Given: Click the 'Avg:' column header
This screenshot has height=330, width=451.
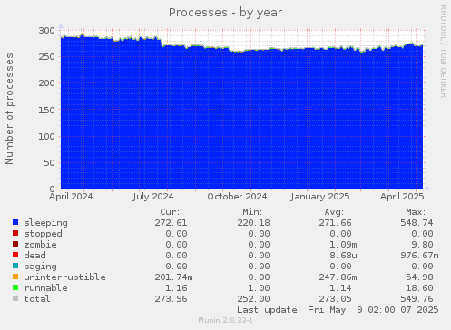Looking at the screenshot, I should tap(334, 212).
